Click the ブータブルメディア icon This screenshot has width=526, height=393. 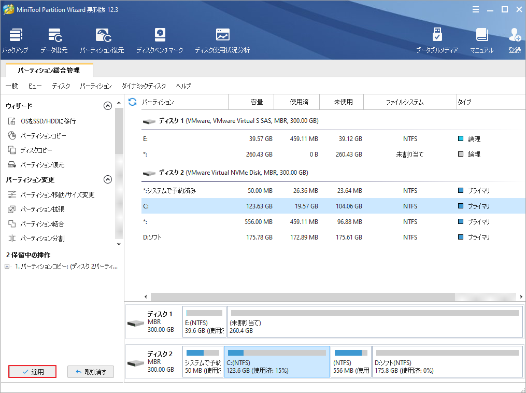pos(437,40)
